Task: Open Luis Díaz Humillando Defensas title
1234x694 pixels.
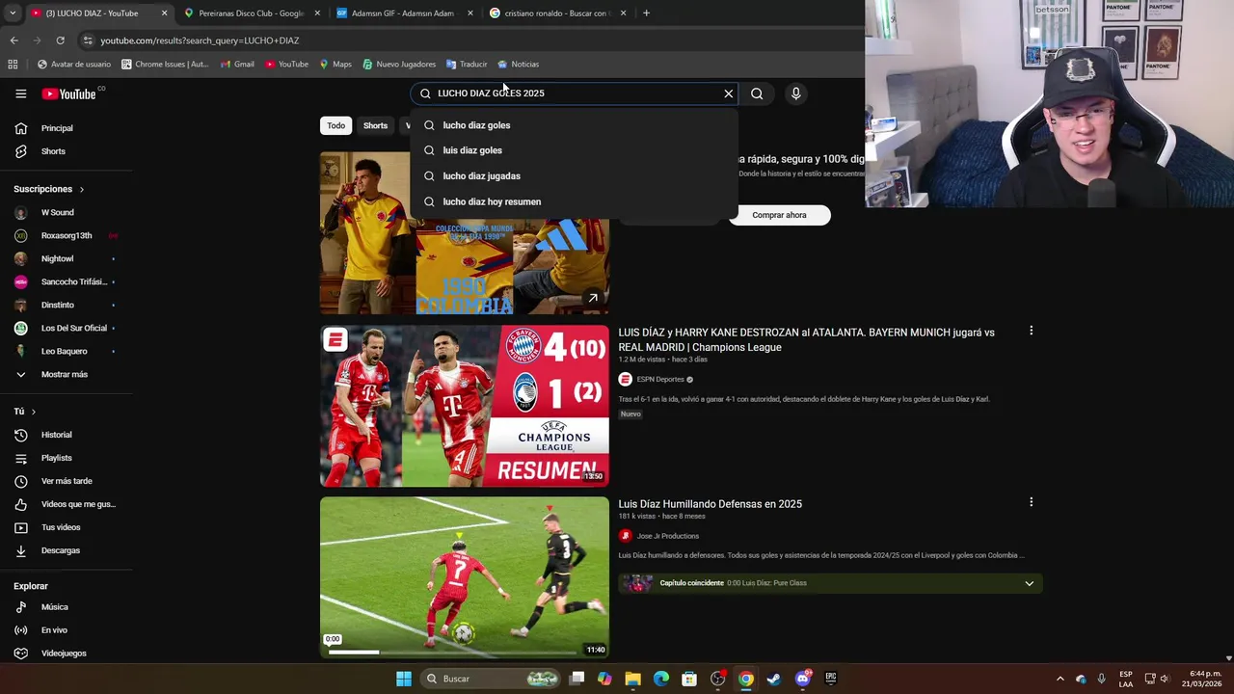Action: click(x=711, y=504)
